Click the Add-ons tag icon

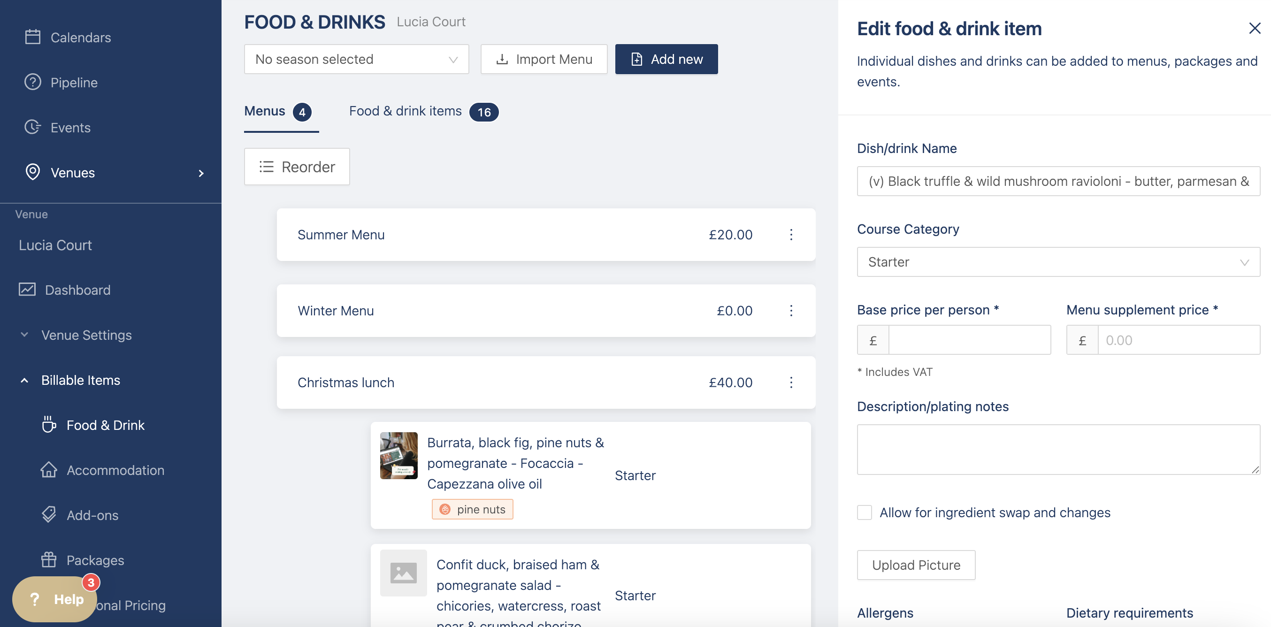pos(49,514)
